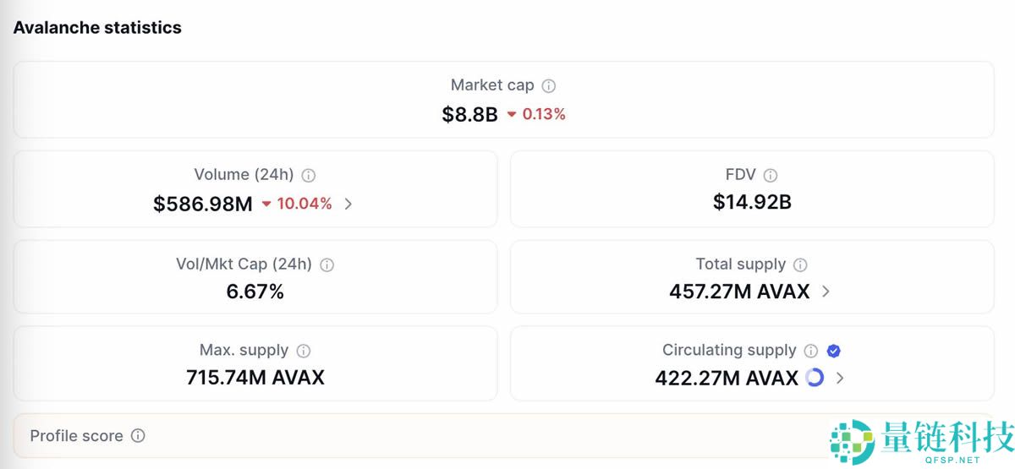Click the Market cap info icon
The height and width of the screenshot is (469, 1015).
(x=549, y=85)
